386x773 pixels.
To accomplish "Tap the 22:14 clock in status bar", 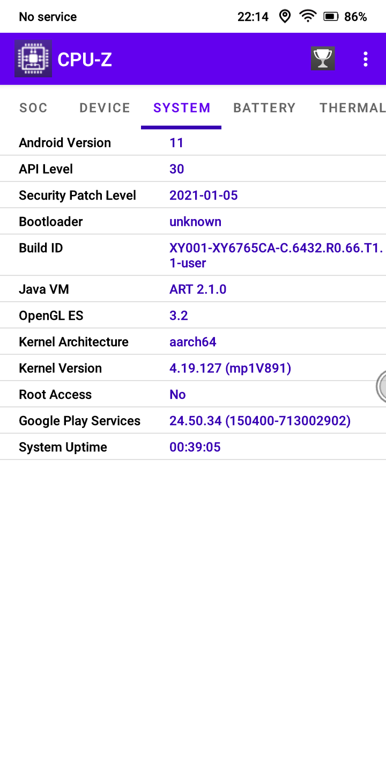I will [x=253, y=17].
